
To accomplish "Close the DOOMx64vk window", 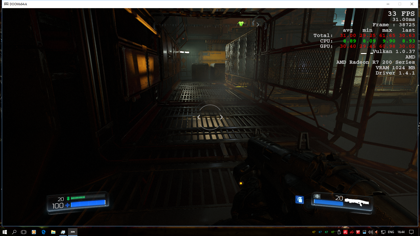I will (412, 4).
